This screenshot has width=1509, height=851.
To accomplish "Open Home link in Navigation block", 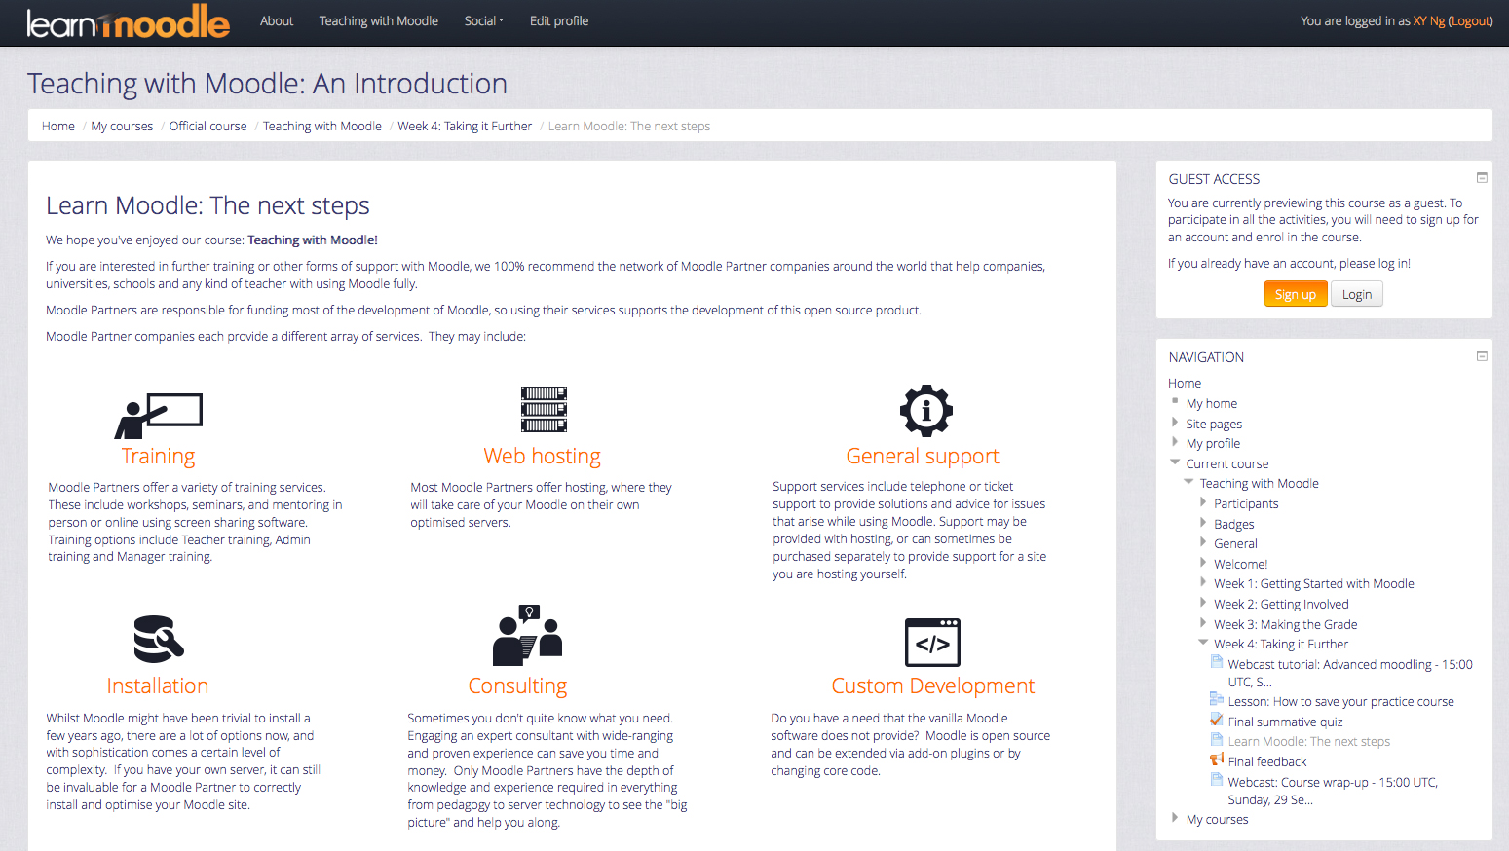I will (x=1185, y=383).
